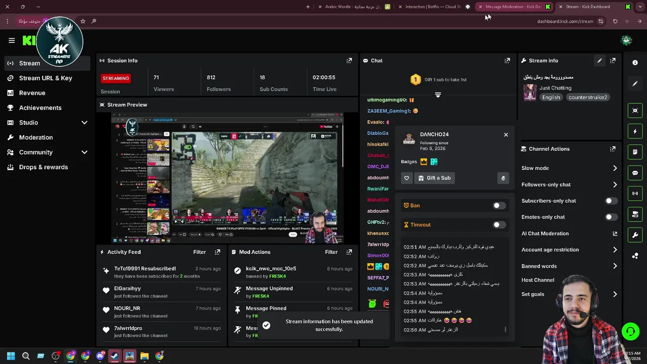The image size is (647, 364).
Task: Pop out the Activity Feed panel
Action: tap(217, 252)
